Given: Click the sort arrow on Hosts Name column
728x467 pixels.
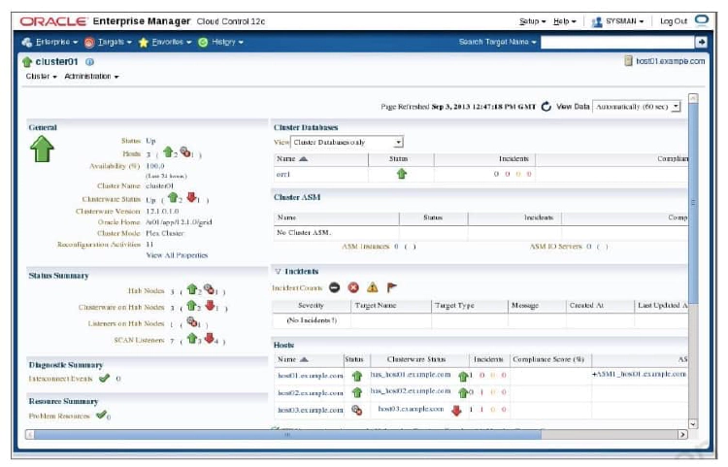Looking at the screenshot, I should point(304,359).
